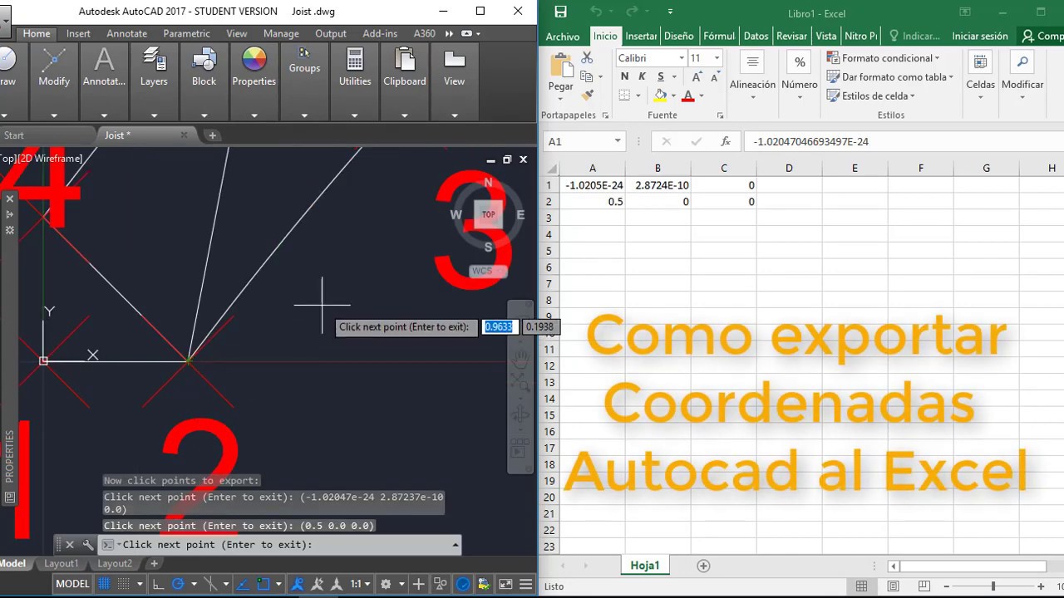The height and width of the screenshot is (598, 1064).
Task: Click the Excel increase font size icon
Action: coord(698,76)
